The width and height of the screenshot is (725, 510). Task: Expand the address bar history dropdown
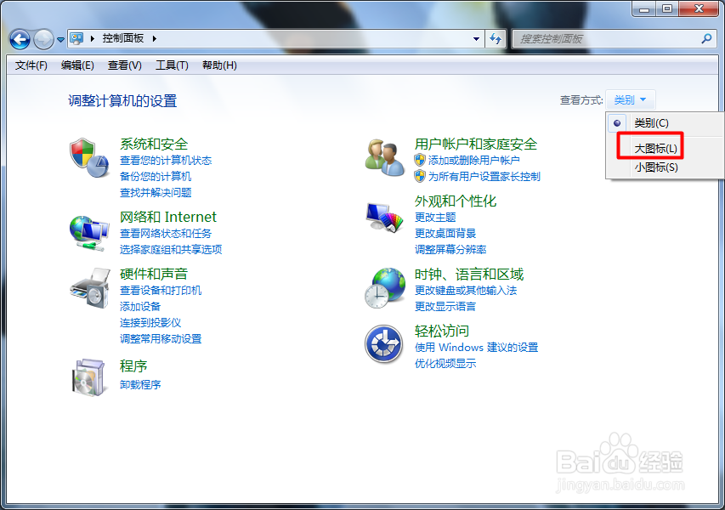476,39
